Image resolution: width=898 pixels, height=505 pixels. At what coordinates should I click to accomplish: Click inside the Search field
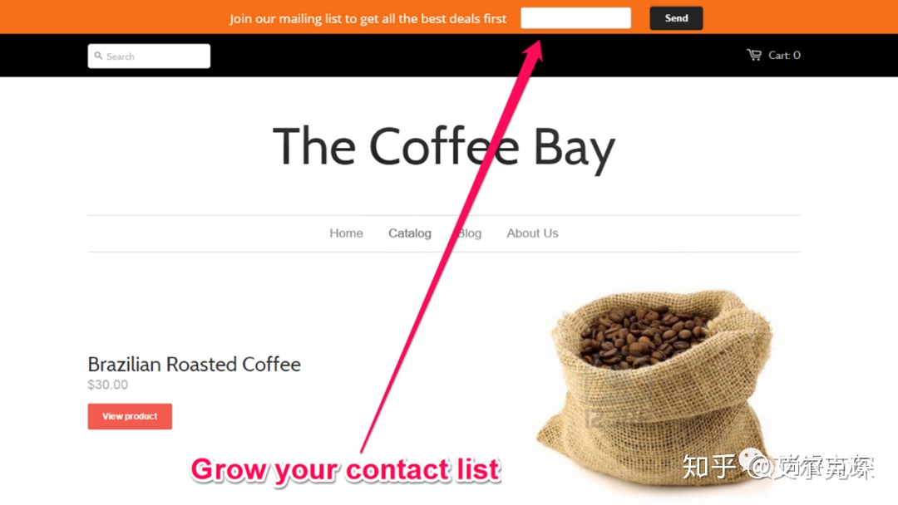pyautogui.click(x=149, y=56)
